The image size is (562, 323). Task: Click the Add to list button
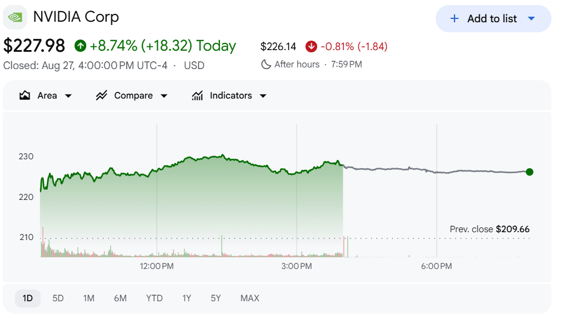[493, 19]
